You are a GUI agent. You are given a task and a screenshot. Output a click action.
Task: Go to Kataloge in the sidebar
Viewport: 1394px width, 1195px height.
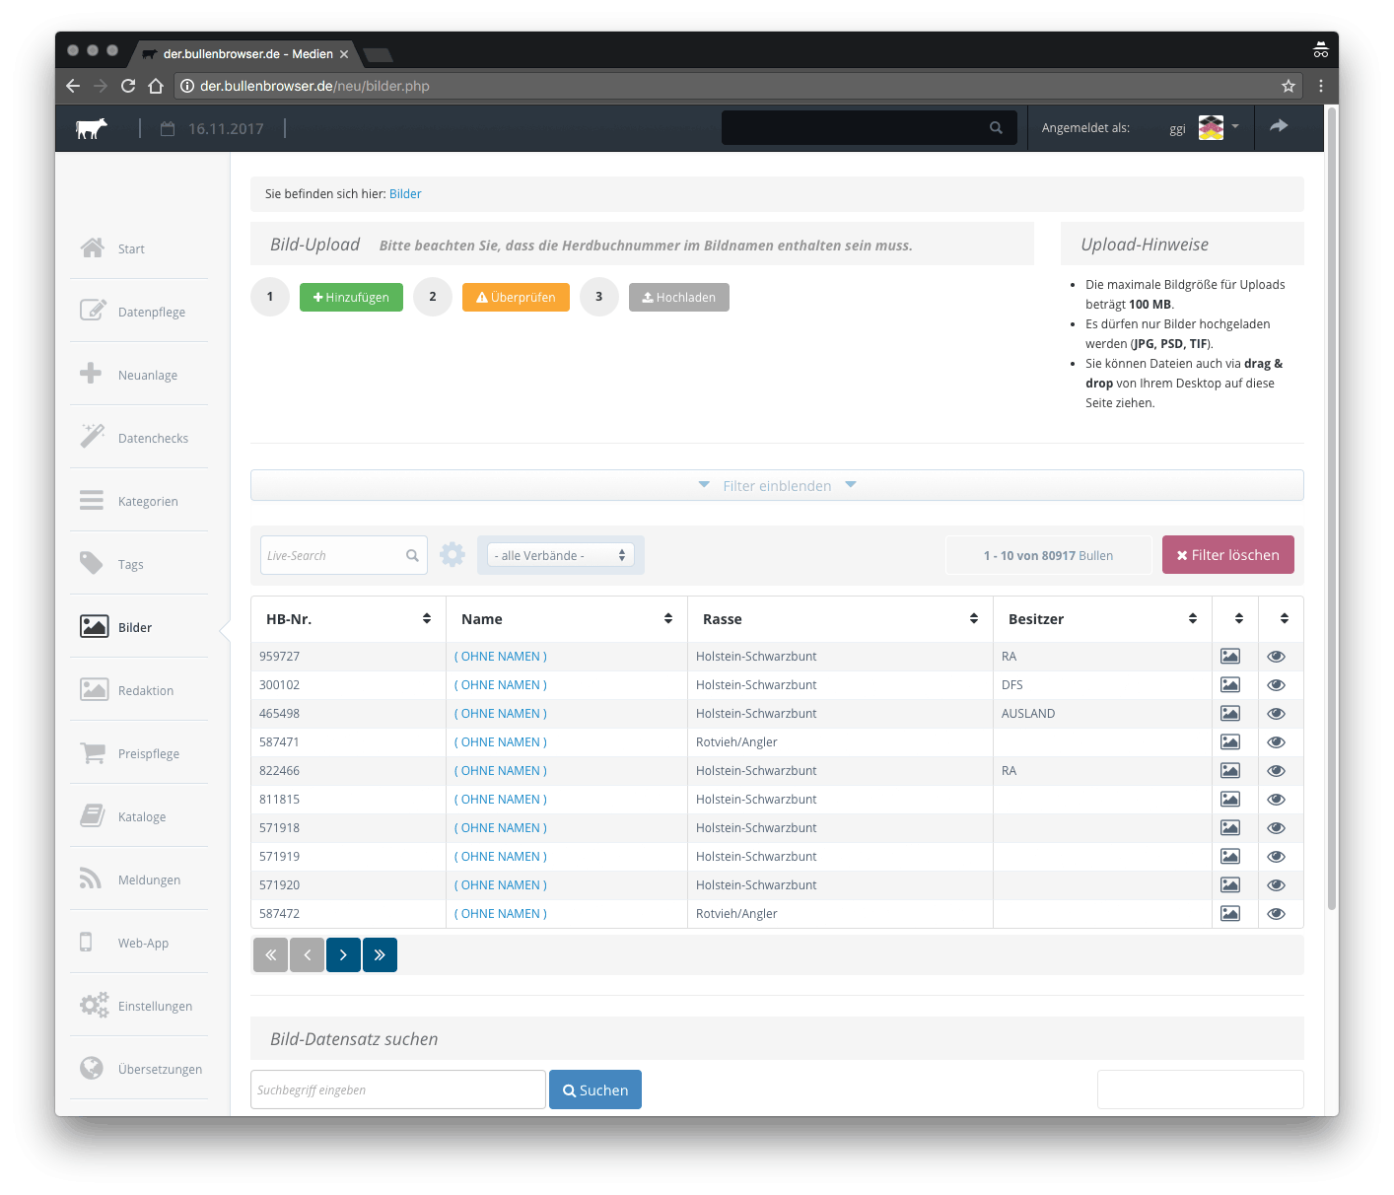[x=142, y=816]
